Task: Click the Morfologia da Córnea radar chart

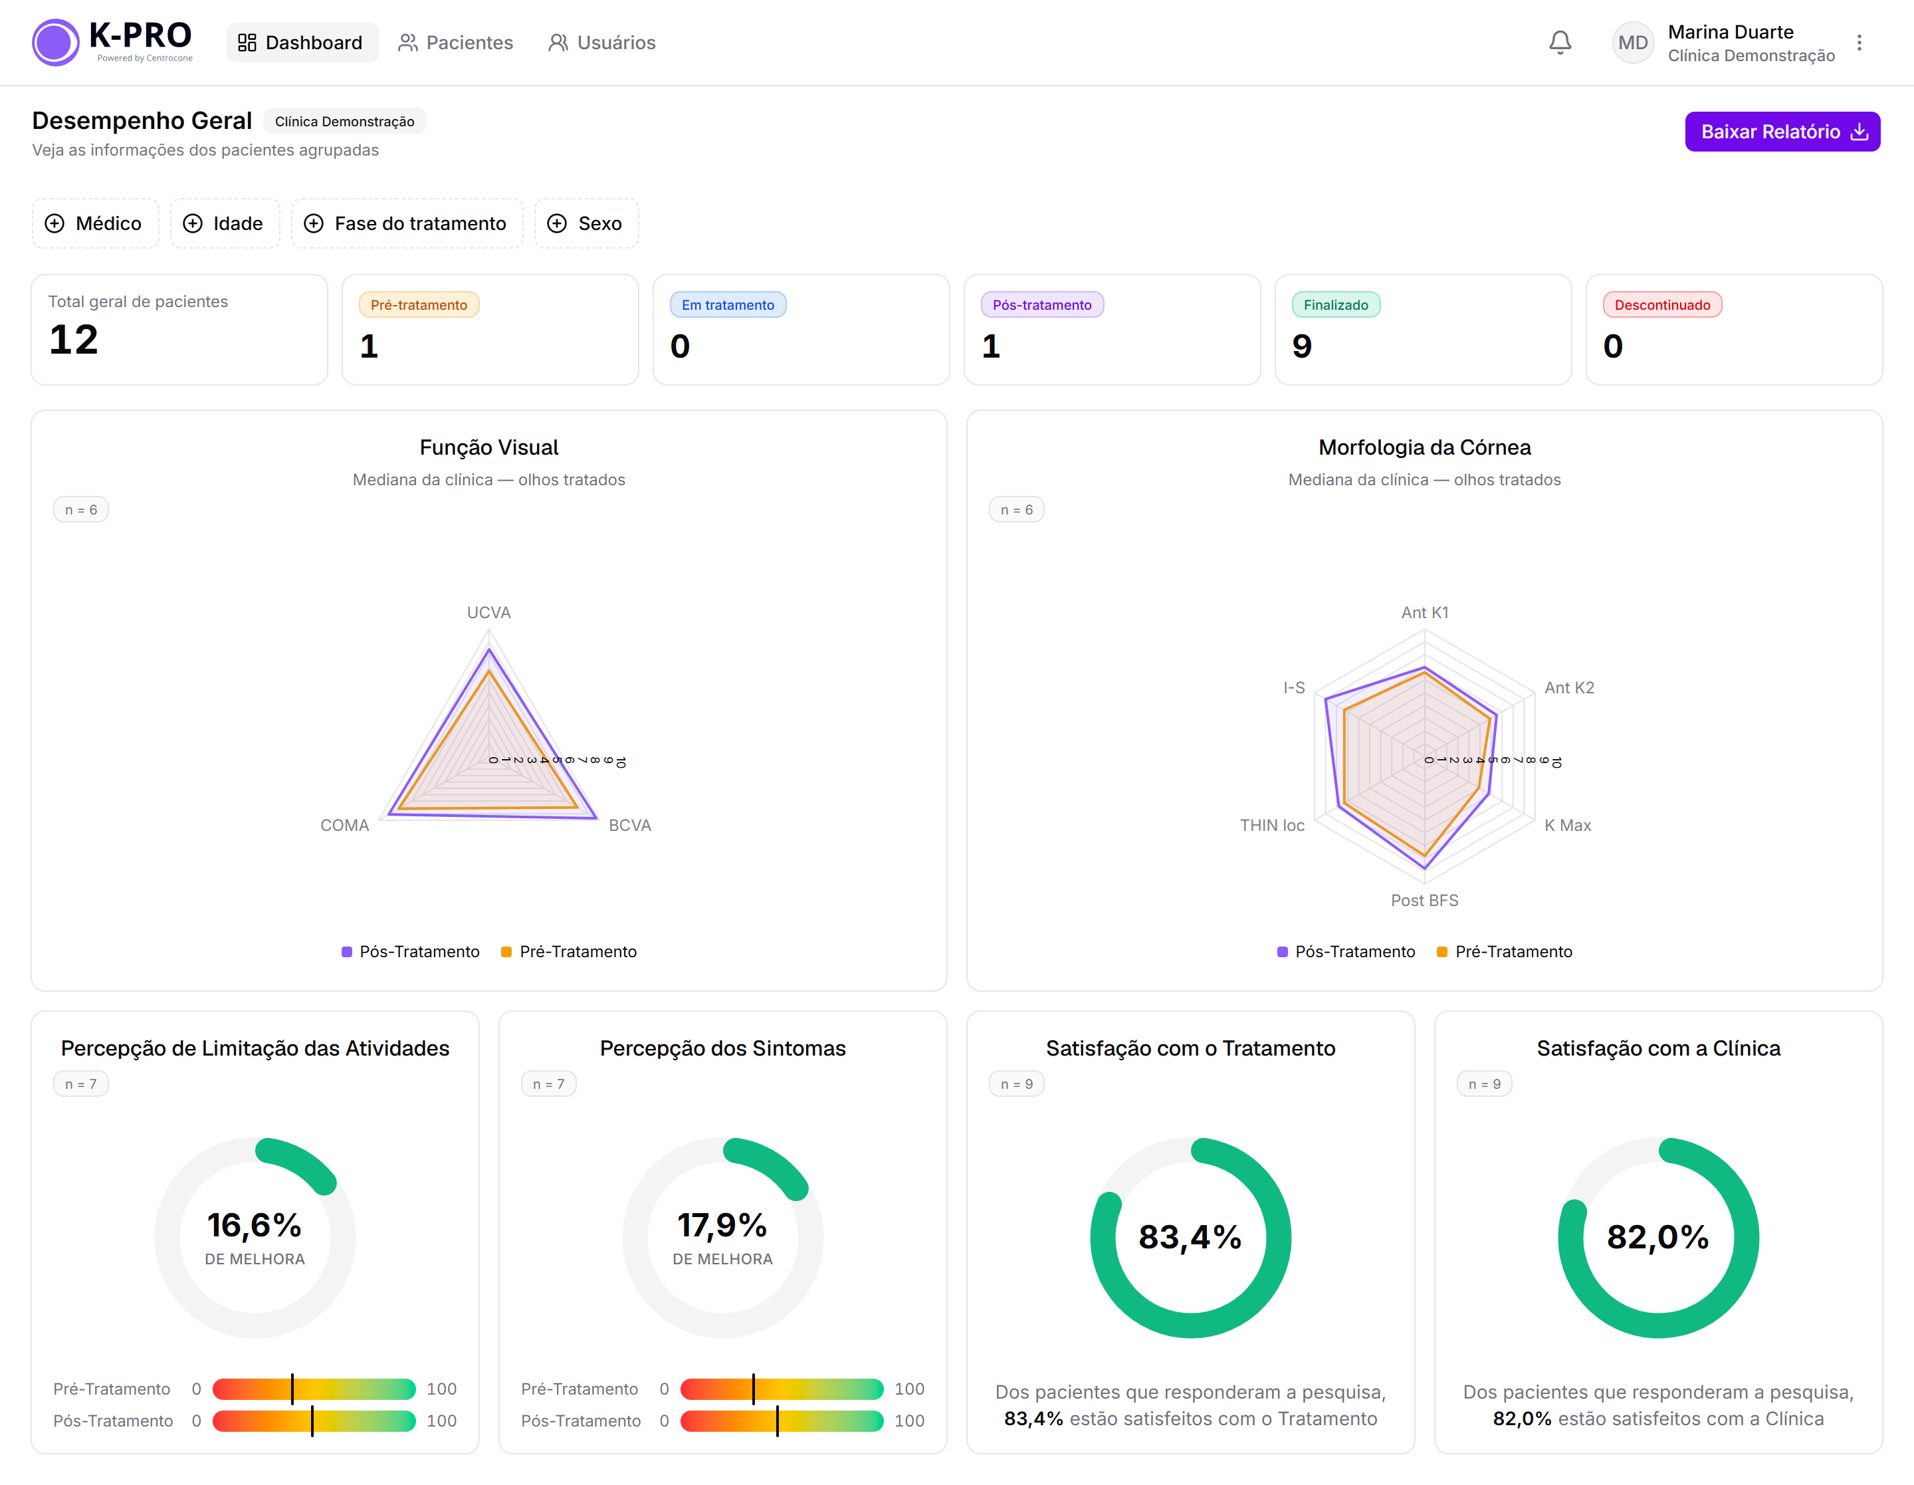Action: coord(1425,756)
